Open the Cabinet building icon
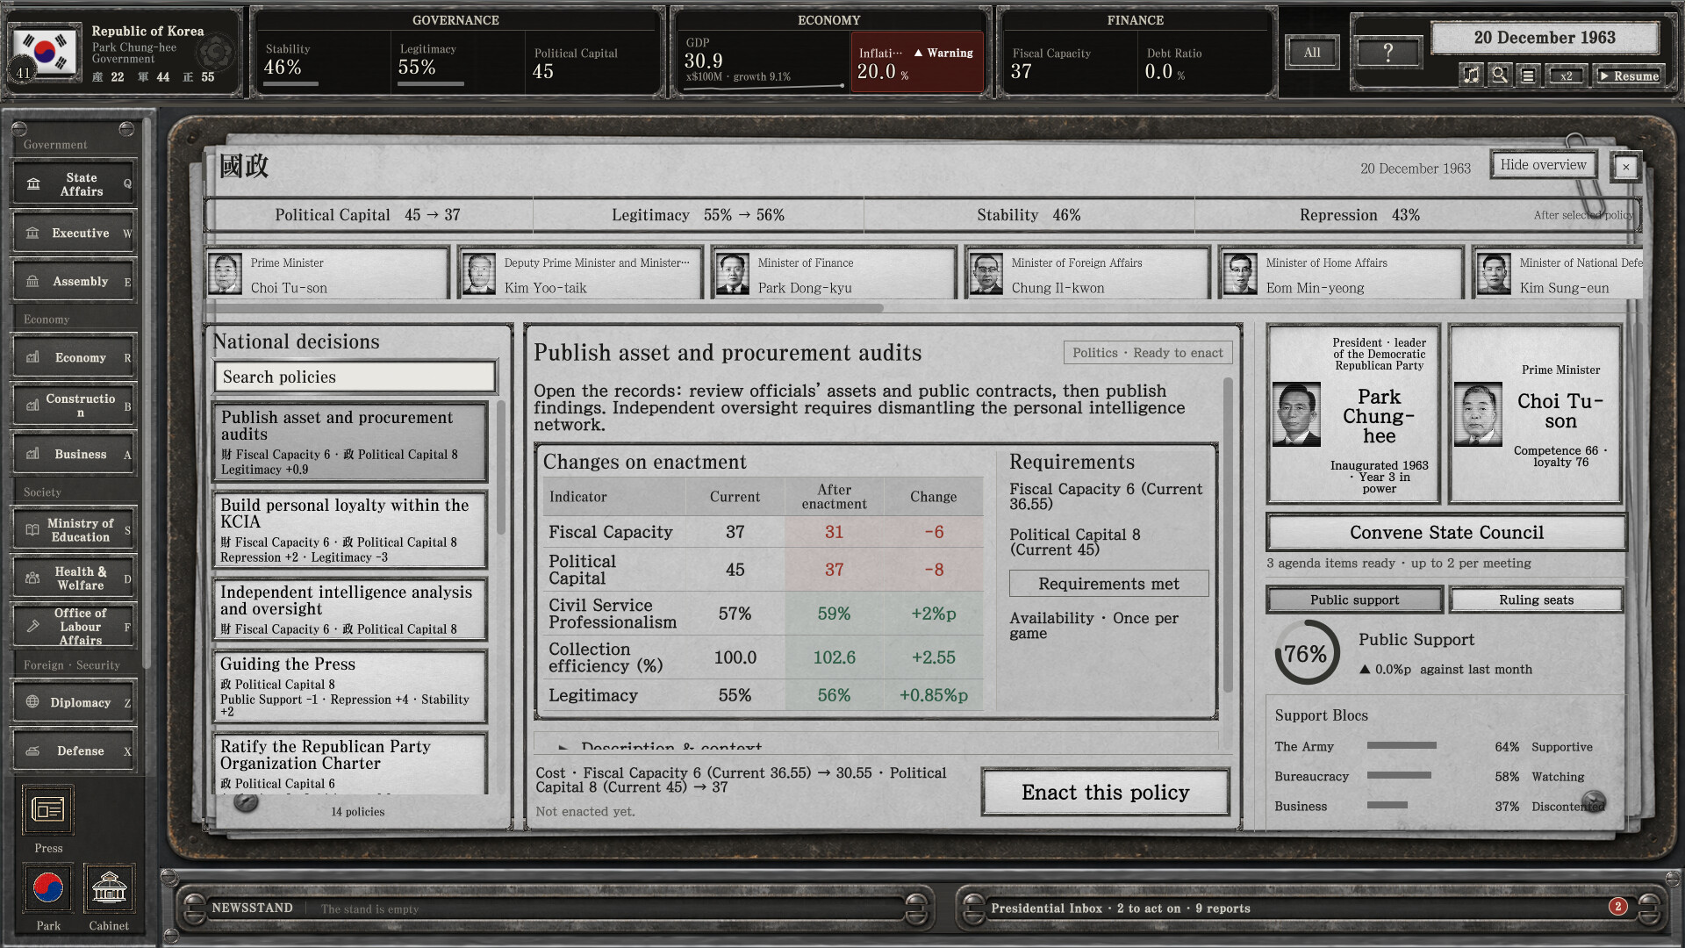This screenshot has height=948, width=1685. tap(109, 888)
